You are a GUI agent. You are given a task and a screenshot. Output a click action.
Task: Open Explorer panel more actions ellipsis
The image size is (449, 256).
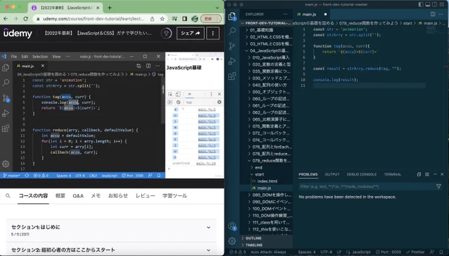(285, 14)
